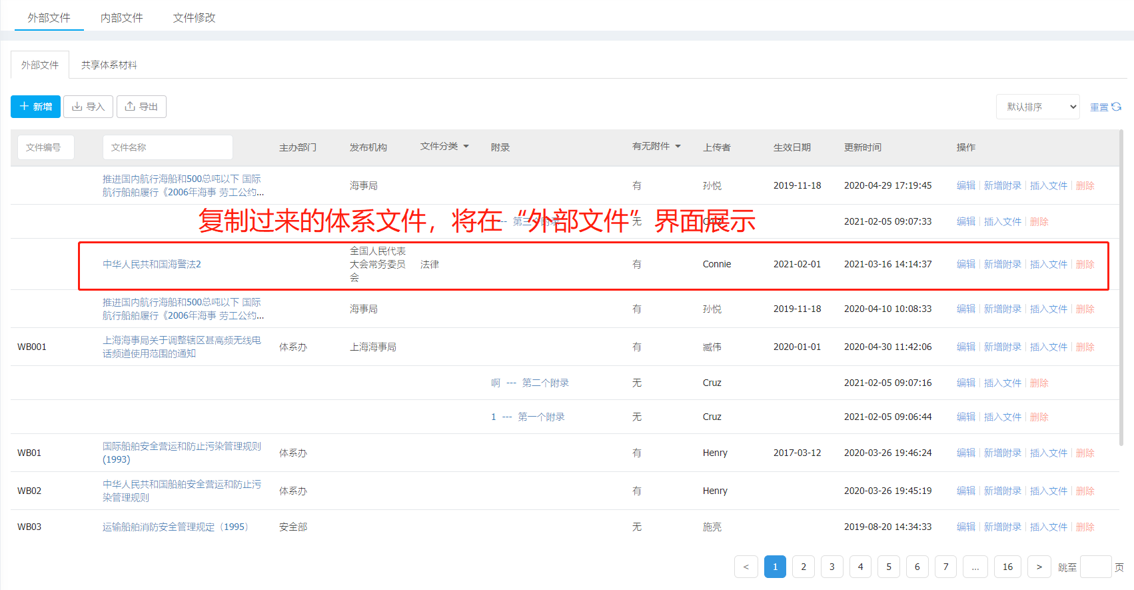Click 插入文件 in the WB01 row
The image size is (1134, 590).
pos(1049,453)
